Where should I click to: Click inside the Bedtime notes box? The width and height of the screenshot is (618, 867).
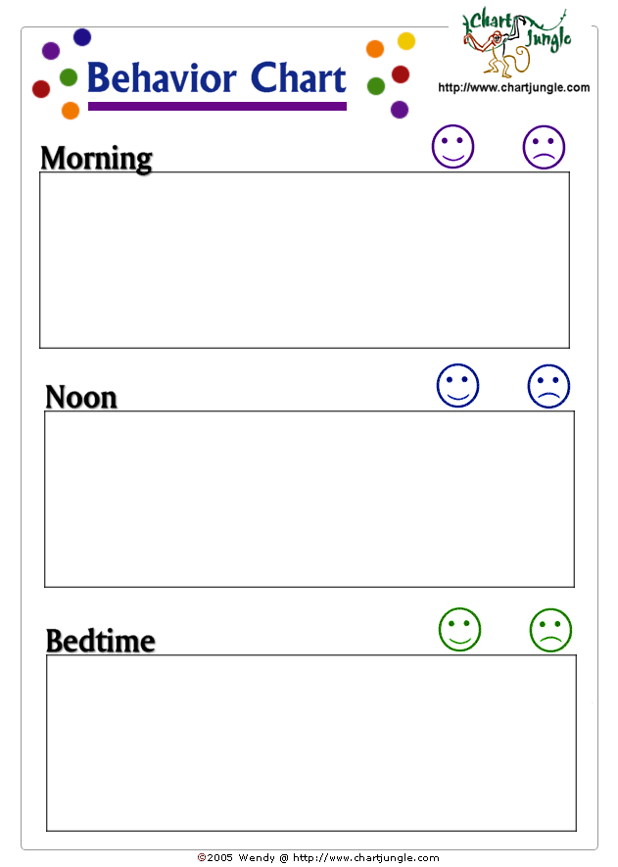tap(310, 743)
